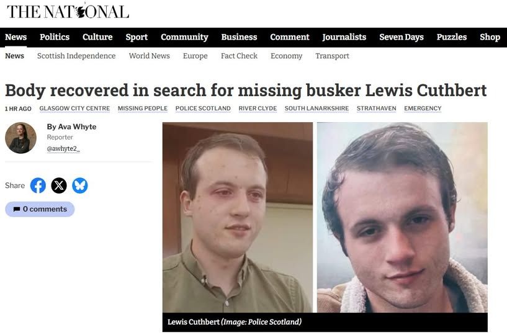Share article on Facebook
This screenshot has width=507, height=335.
38,185
